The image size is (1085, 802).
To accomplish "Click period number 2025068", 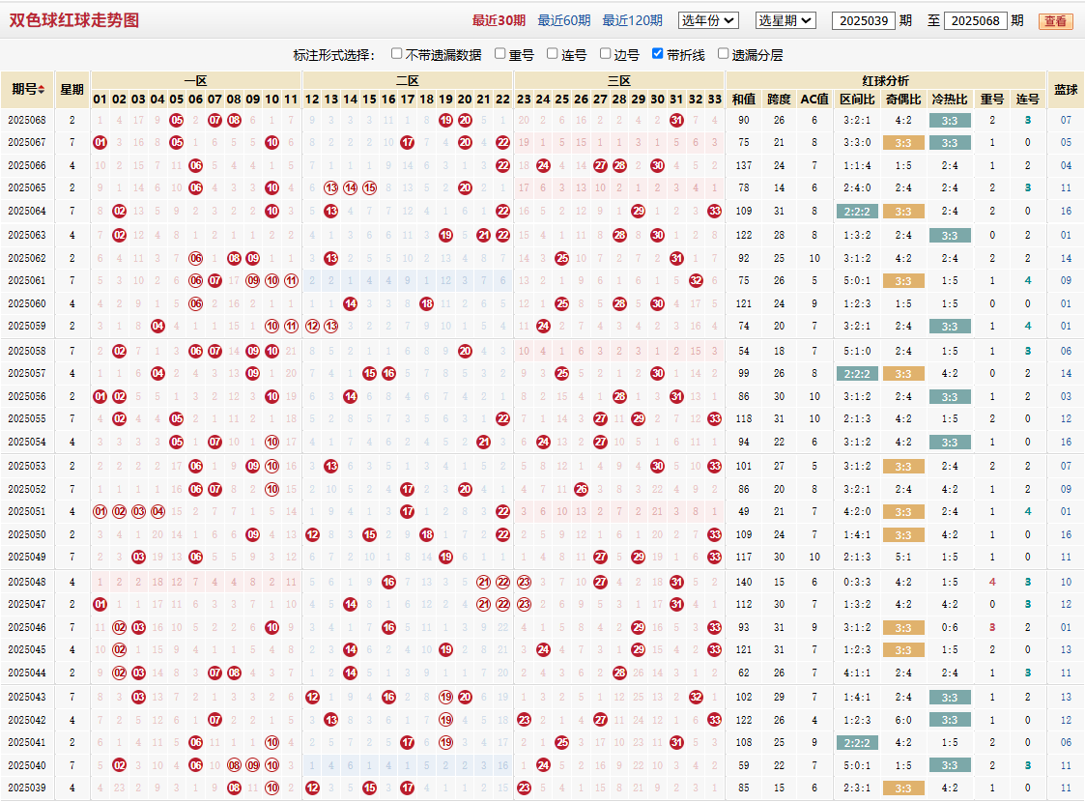I will coord(27,121).
